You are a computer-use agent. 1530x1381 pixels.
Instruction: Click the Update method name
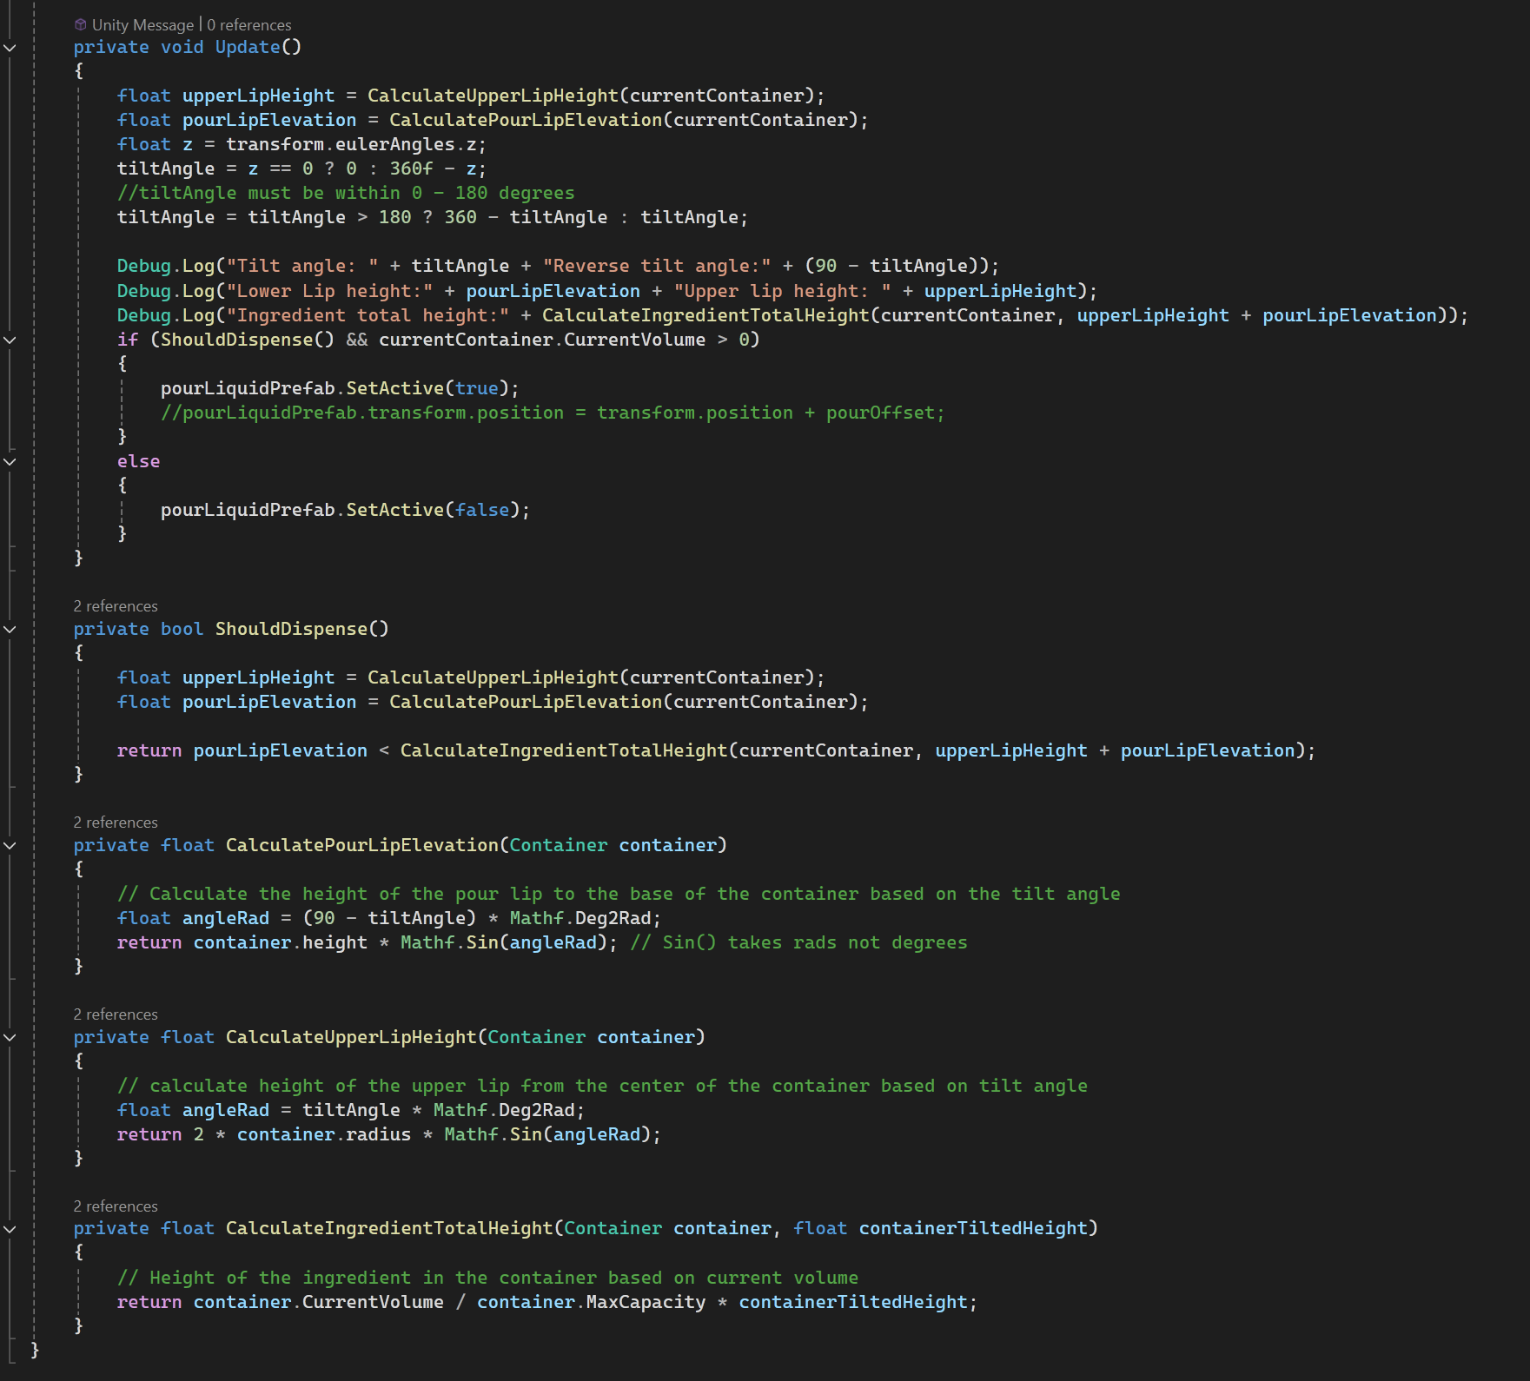point(248,47)
